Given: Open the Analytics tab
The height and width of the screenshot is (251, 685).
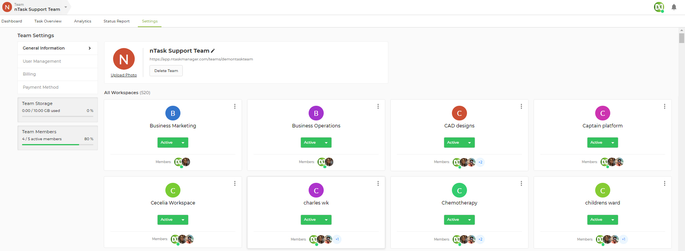Looking at the screenshot, I should click(x=82, y=21).
